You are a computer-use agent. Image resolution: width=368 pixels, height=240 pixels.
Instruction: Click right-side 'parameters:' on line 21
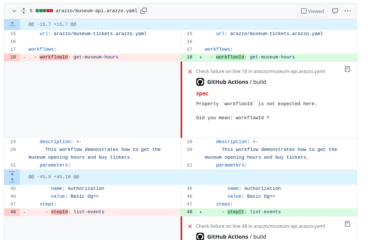point(231,165)
